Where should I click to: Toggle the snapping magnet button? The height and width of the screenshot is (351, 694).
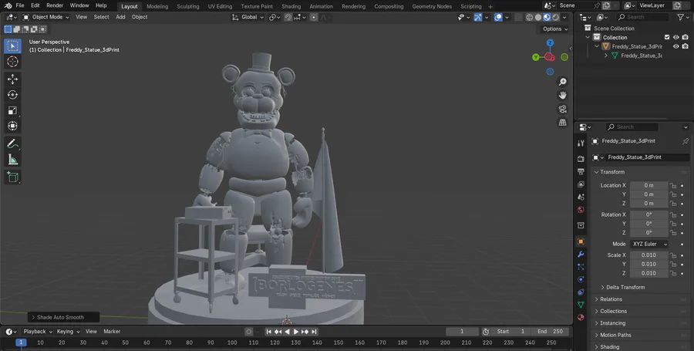click(x=288, y=17)
